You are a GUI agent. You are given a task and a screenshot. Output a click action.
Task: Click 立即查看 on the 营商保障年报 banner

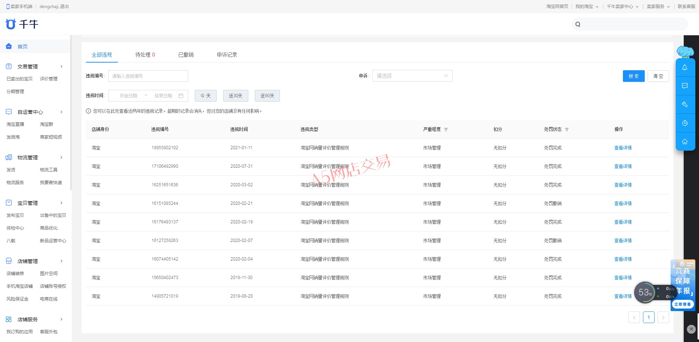click(x=683, y=304)
